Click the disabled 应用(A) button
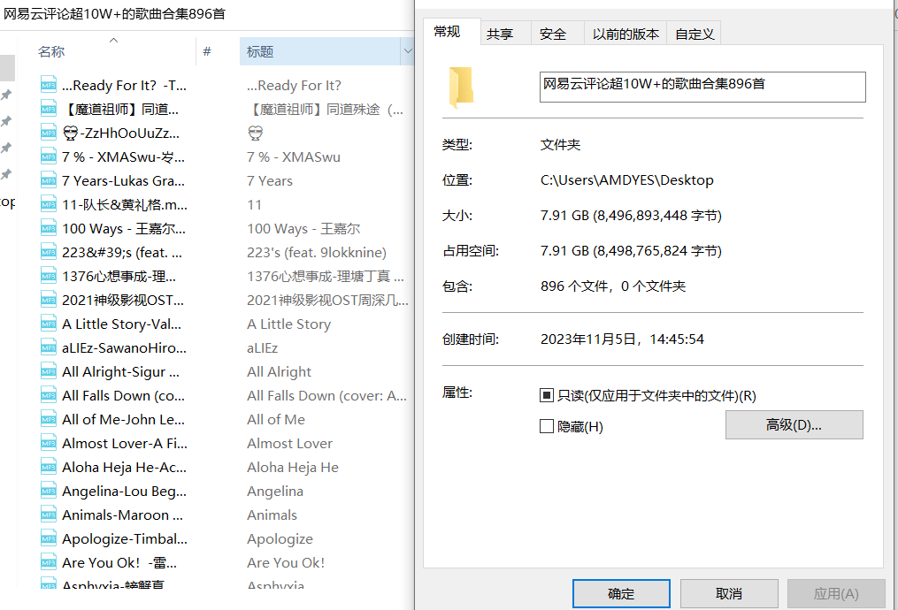This screenshot has height=610, width=898. 836,593
